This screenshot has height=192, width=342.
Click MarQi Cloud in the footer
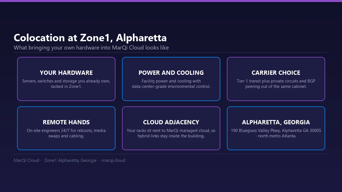(x=26, y=160)
